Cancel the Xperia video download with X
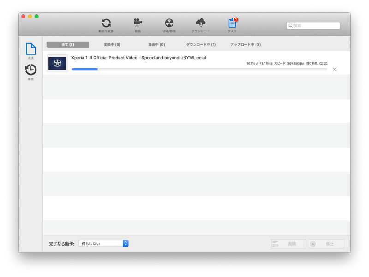 [334, 69]
